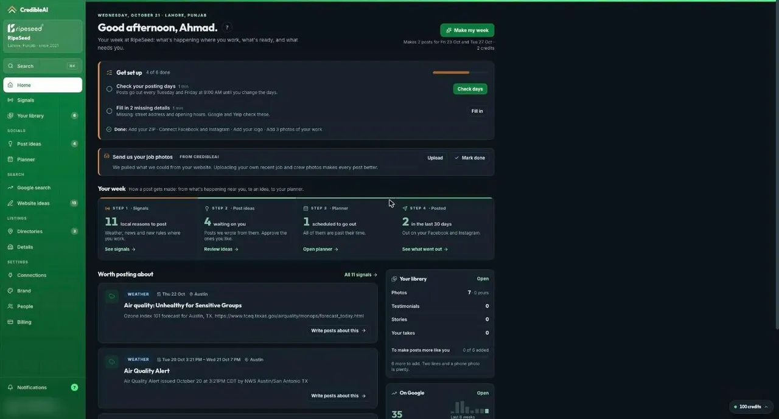Screen dimensions: 779x419
Task: Click the Google search trend icon
Action: click(x=11, y=187)
